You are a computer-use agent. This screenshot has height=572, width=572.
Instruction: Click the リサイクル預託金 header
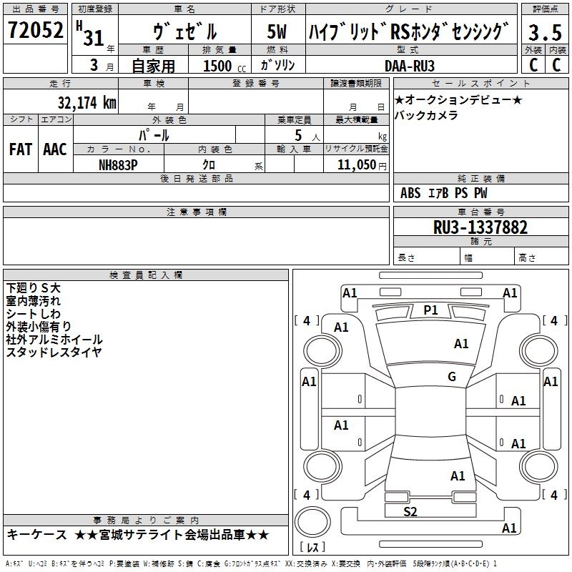pos(356,149)
